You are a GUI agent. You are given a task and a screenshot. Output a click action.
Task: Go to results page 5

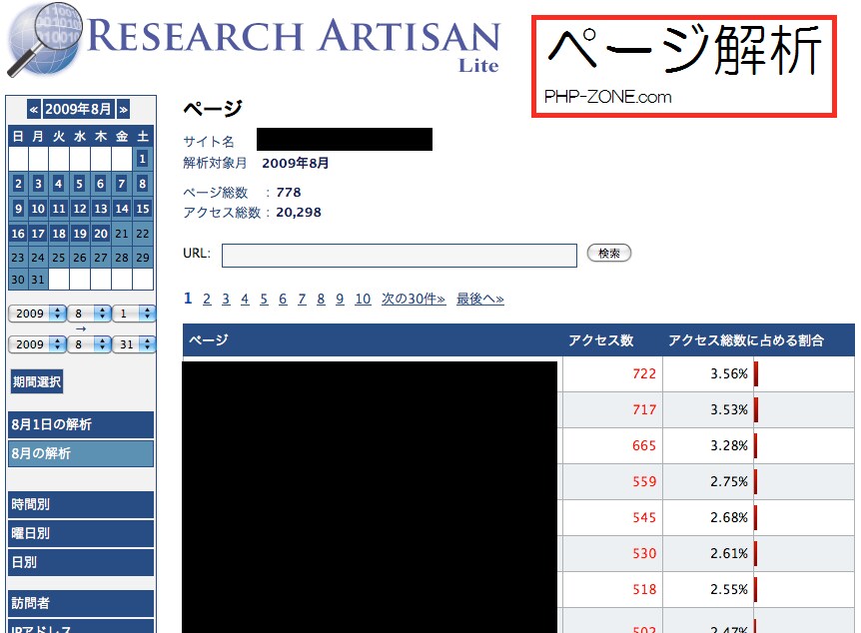[x=264, y=300]
